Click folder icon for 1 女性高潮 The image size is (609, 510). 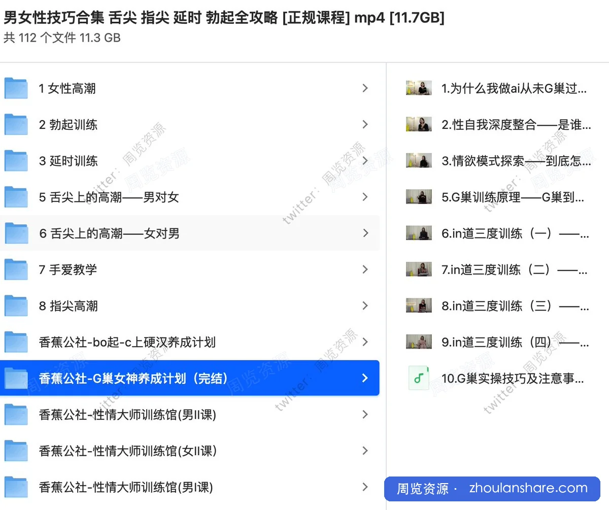tap(16, 88)
